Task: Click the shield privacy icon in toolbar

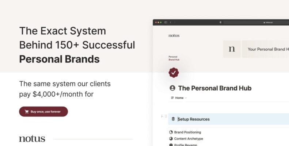Action: pos(221,22)
